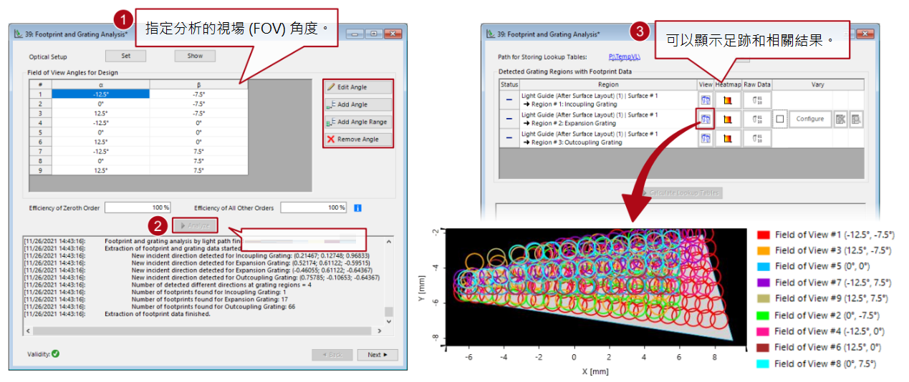Show Heatmap for Expansion Grating region
Viewport: 909px width, 382px height.
click(728, 119)
